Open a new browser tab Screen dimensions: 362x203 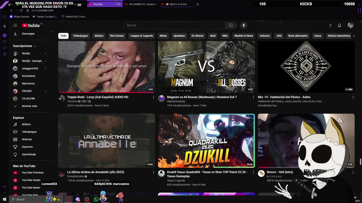click(x=198, y=4)
